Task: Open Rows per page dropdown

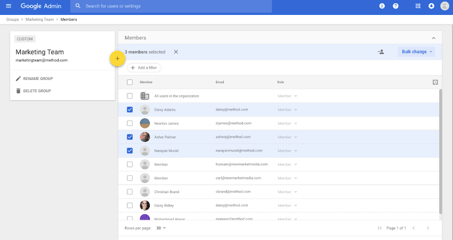Action: coord(161,228)
